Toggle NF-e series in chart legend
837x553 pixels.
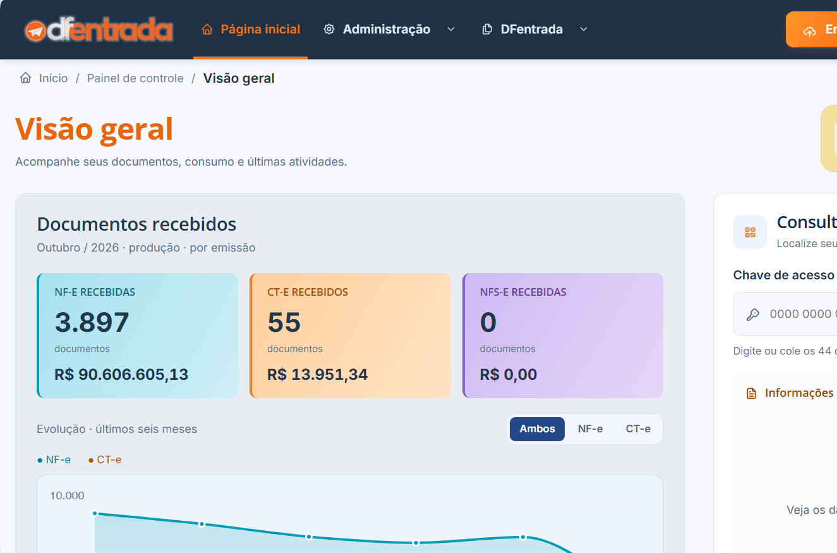(54, 460)
